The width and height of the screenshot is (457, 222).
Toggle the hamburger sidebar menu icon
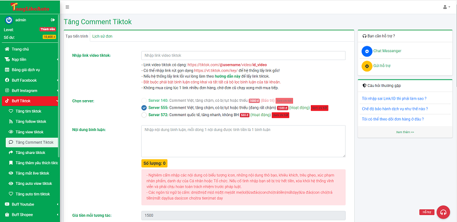tap(67, 7)
